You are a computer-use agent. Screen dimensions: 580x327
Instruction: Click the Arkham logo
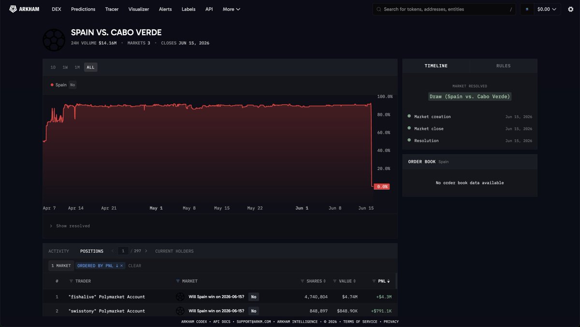(24, 9)
